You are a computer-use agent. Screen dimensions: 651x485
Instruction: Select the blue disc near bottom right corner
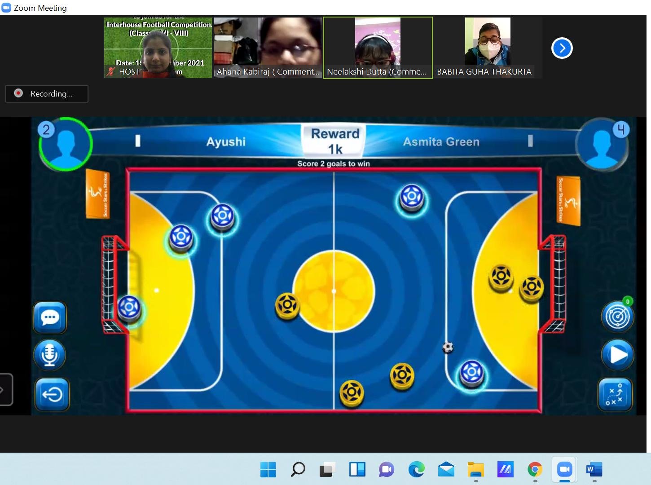pos(472,373)
